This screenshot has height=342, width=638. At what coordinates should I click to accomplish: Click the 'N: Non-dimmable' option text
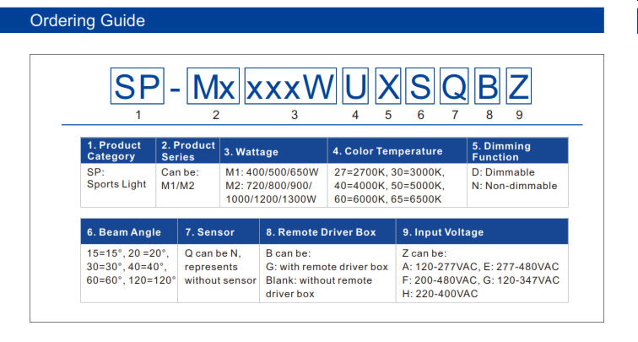tap(514, 186)
